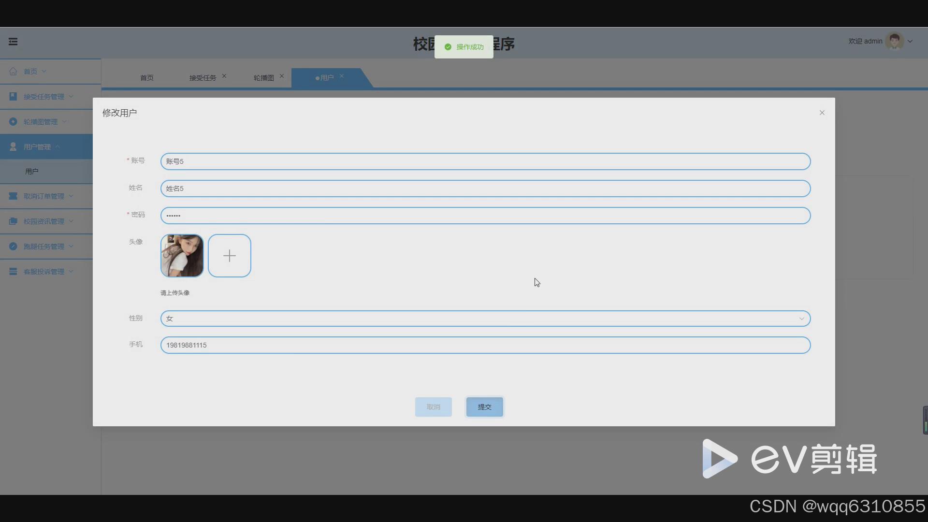Expand 客服投诉管理 menu
This screenshot has width=928, height=522.
click(71, 272)
